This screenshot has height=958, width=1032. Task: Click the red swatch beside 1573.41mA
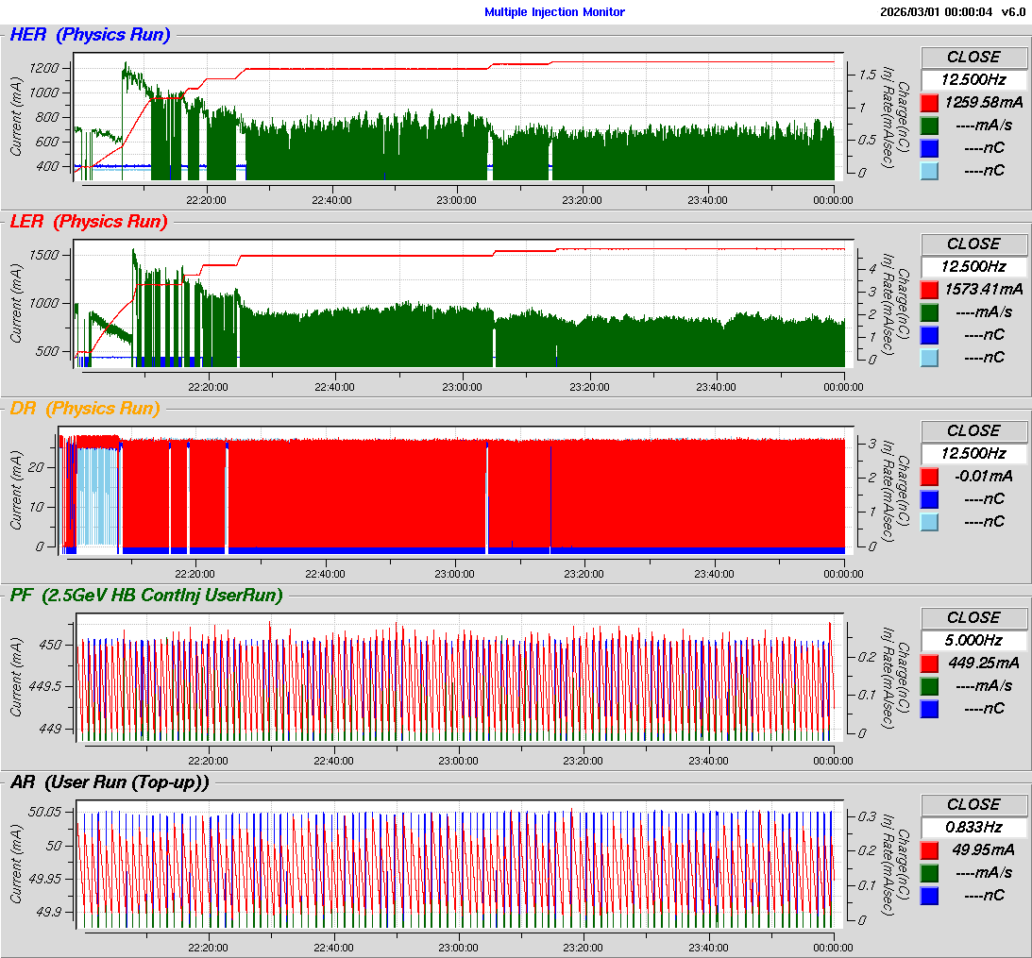[x=929, y=290]
